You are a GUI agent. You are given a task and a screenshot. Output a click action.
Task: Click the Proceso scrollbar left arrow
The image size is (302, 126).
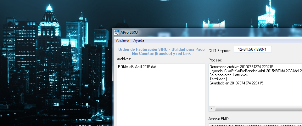point(212,108)
